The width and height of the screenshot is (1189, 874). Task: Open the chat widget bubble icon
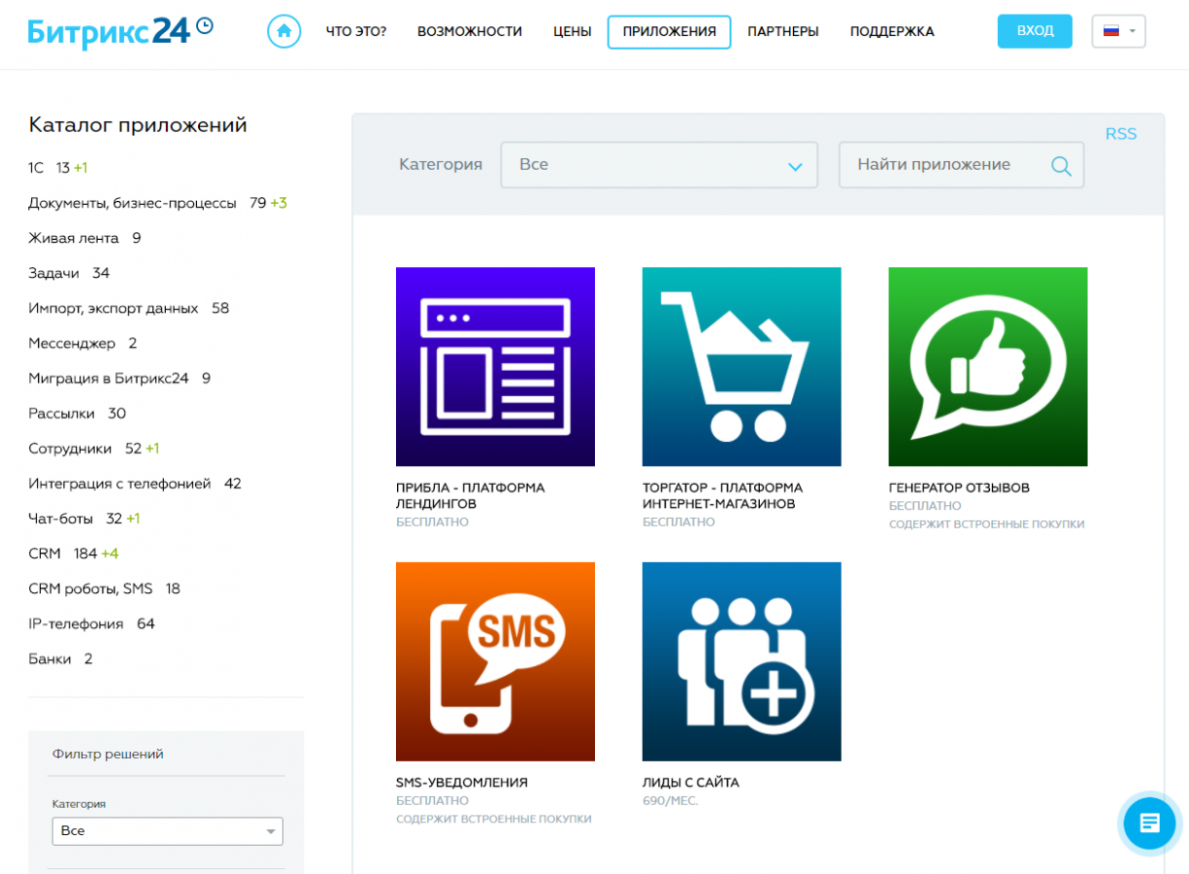pyautogui.click(x=1149, y=824)
